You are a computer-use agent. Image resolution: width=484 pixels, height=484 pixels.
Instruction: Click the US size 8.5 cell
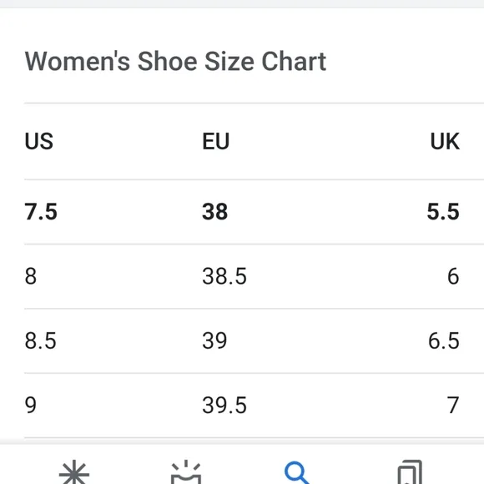point(40,340)
